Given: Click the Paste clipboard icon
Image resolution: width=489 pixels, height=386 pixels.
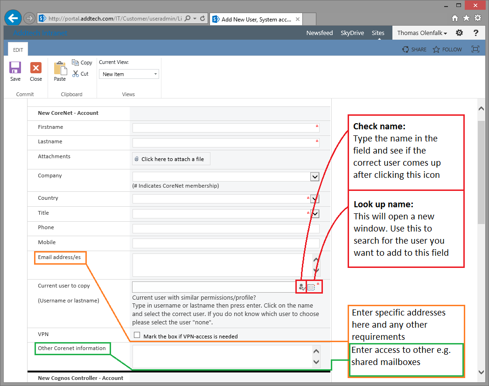Looking at the screenshot, I should coord(60,68).
